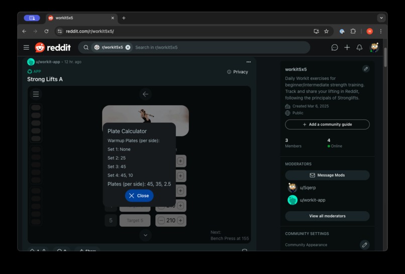Click the app back arrow button
Image resolution: width=405 pixels, height=274 pixels.
click(145, 94)
